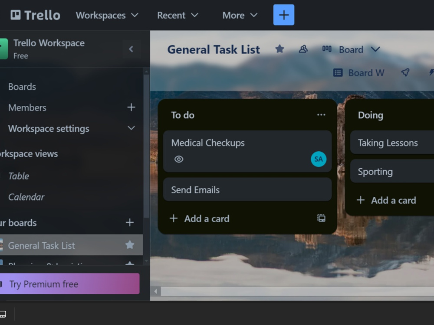Screen dimensions: 434x325
Task: Open the To do list actions menu
Action: coord(321,115)
